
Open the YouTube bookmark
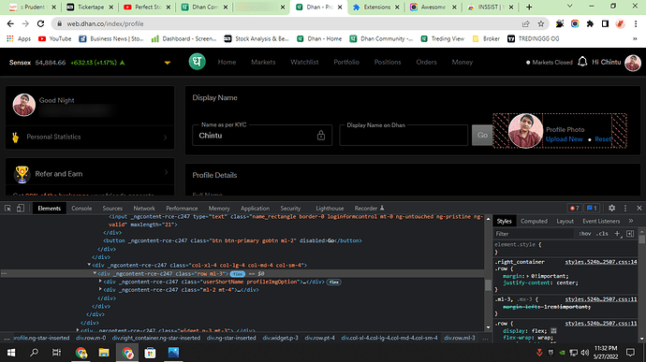pyautogui.click(x=54, y=38)
